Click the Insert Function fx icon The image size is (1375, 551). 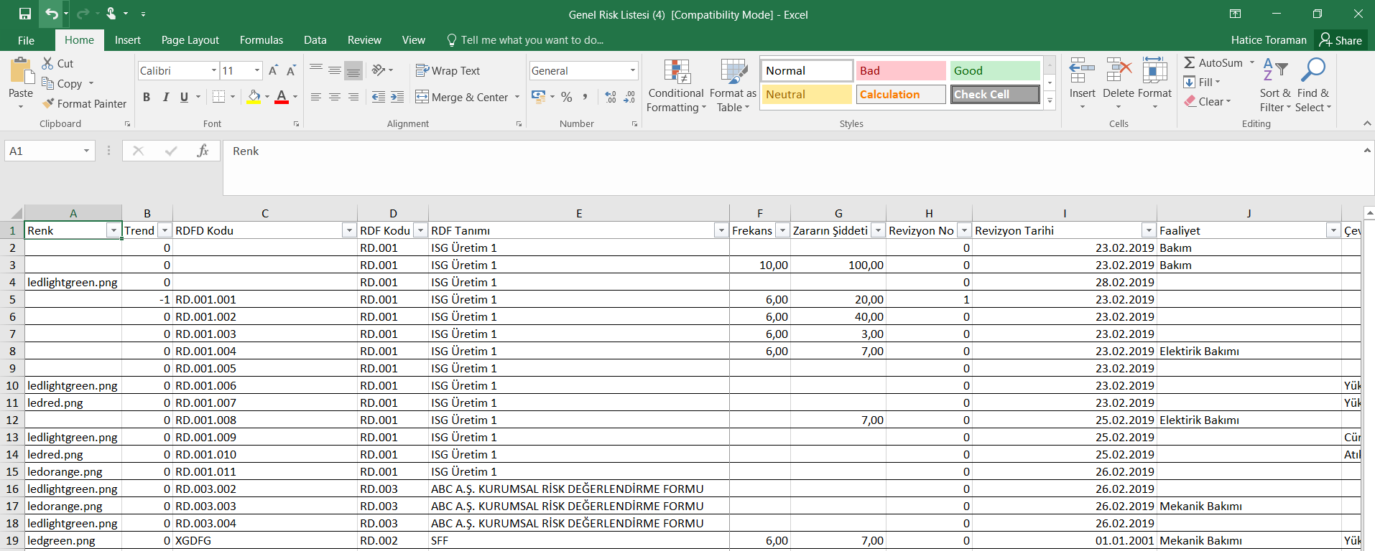pyautogui.click(x=203, y=151)
